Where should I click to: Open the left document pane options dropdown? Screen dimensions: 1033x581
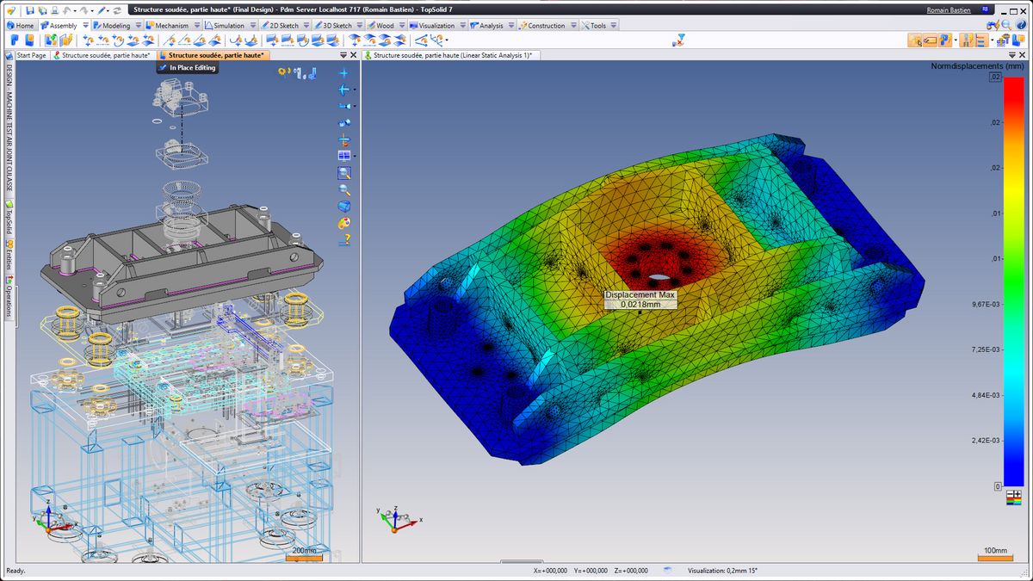point(343,55)
